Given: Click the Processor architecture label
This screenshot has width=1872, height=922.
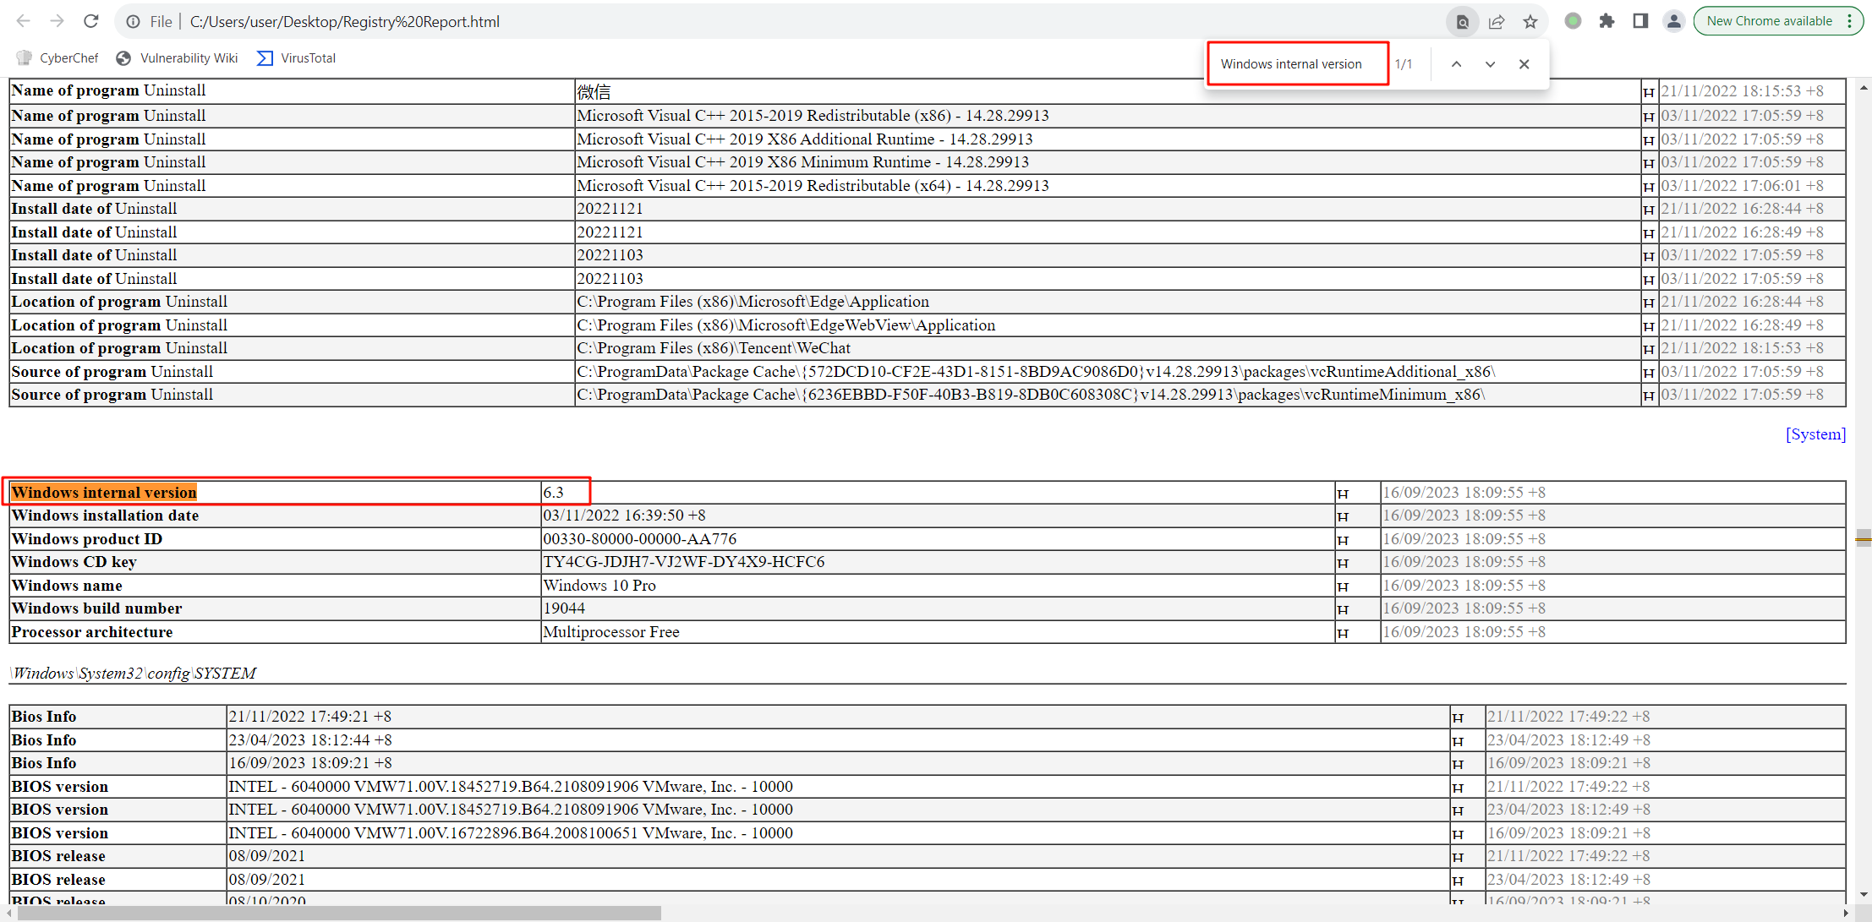Looking at the screenshot, I should [x=92, y=632].
